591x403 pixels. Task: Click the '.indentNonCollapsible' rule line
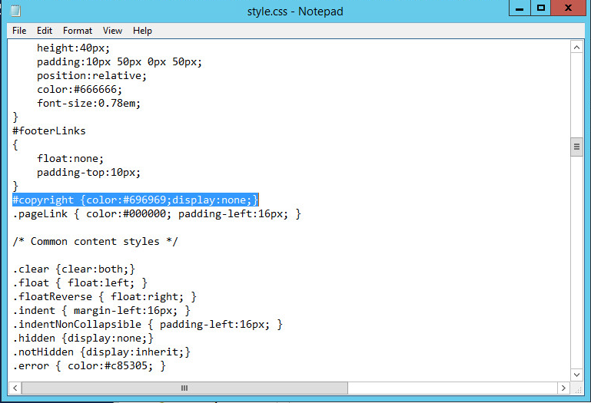point(148,324)
